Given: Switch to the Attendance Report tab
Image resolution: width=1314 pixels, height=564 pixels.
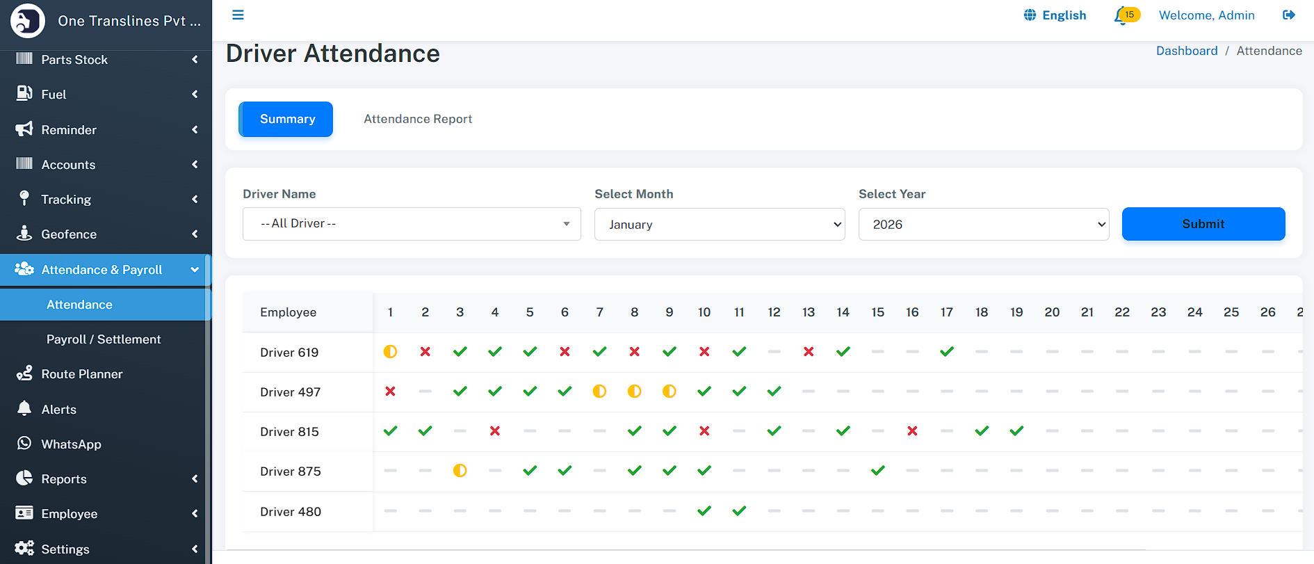Looking at the screenshot, I should (418, 119).
